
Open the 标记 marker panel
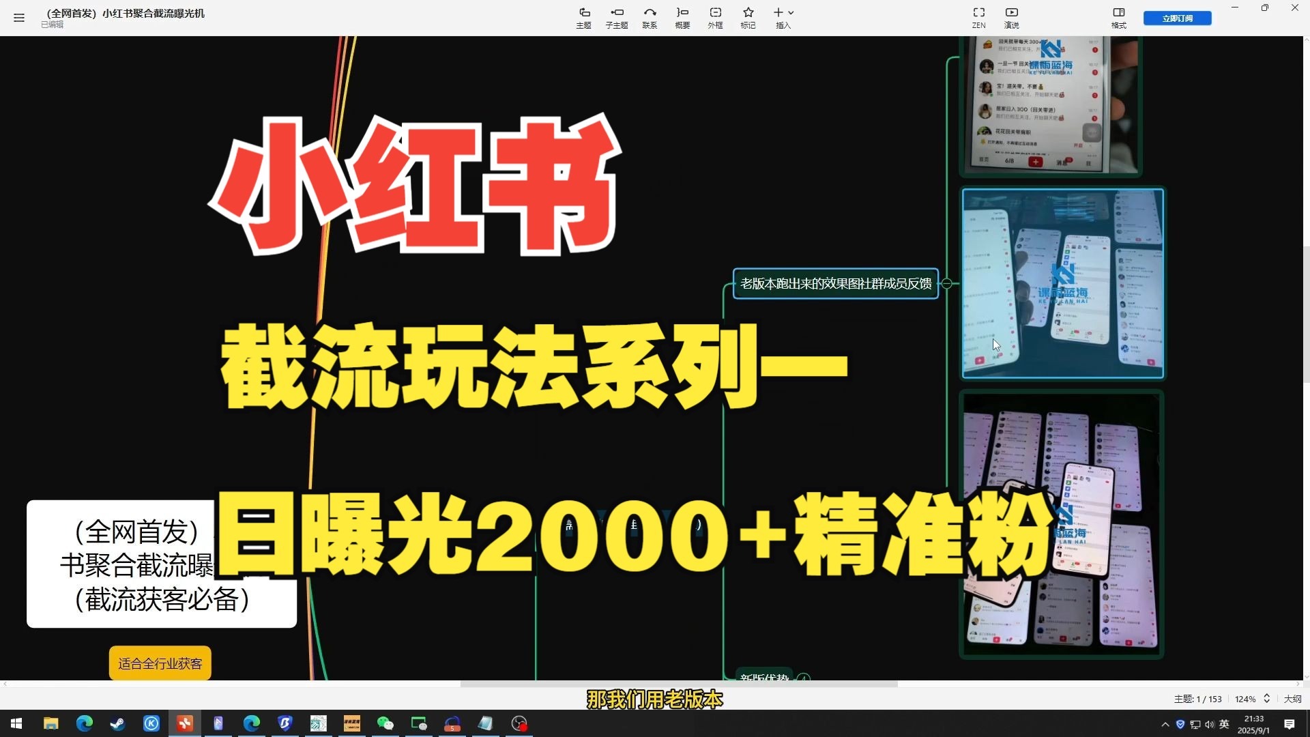click(x=748, y=18)
